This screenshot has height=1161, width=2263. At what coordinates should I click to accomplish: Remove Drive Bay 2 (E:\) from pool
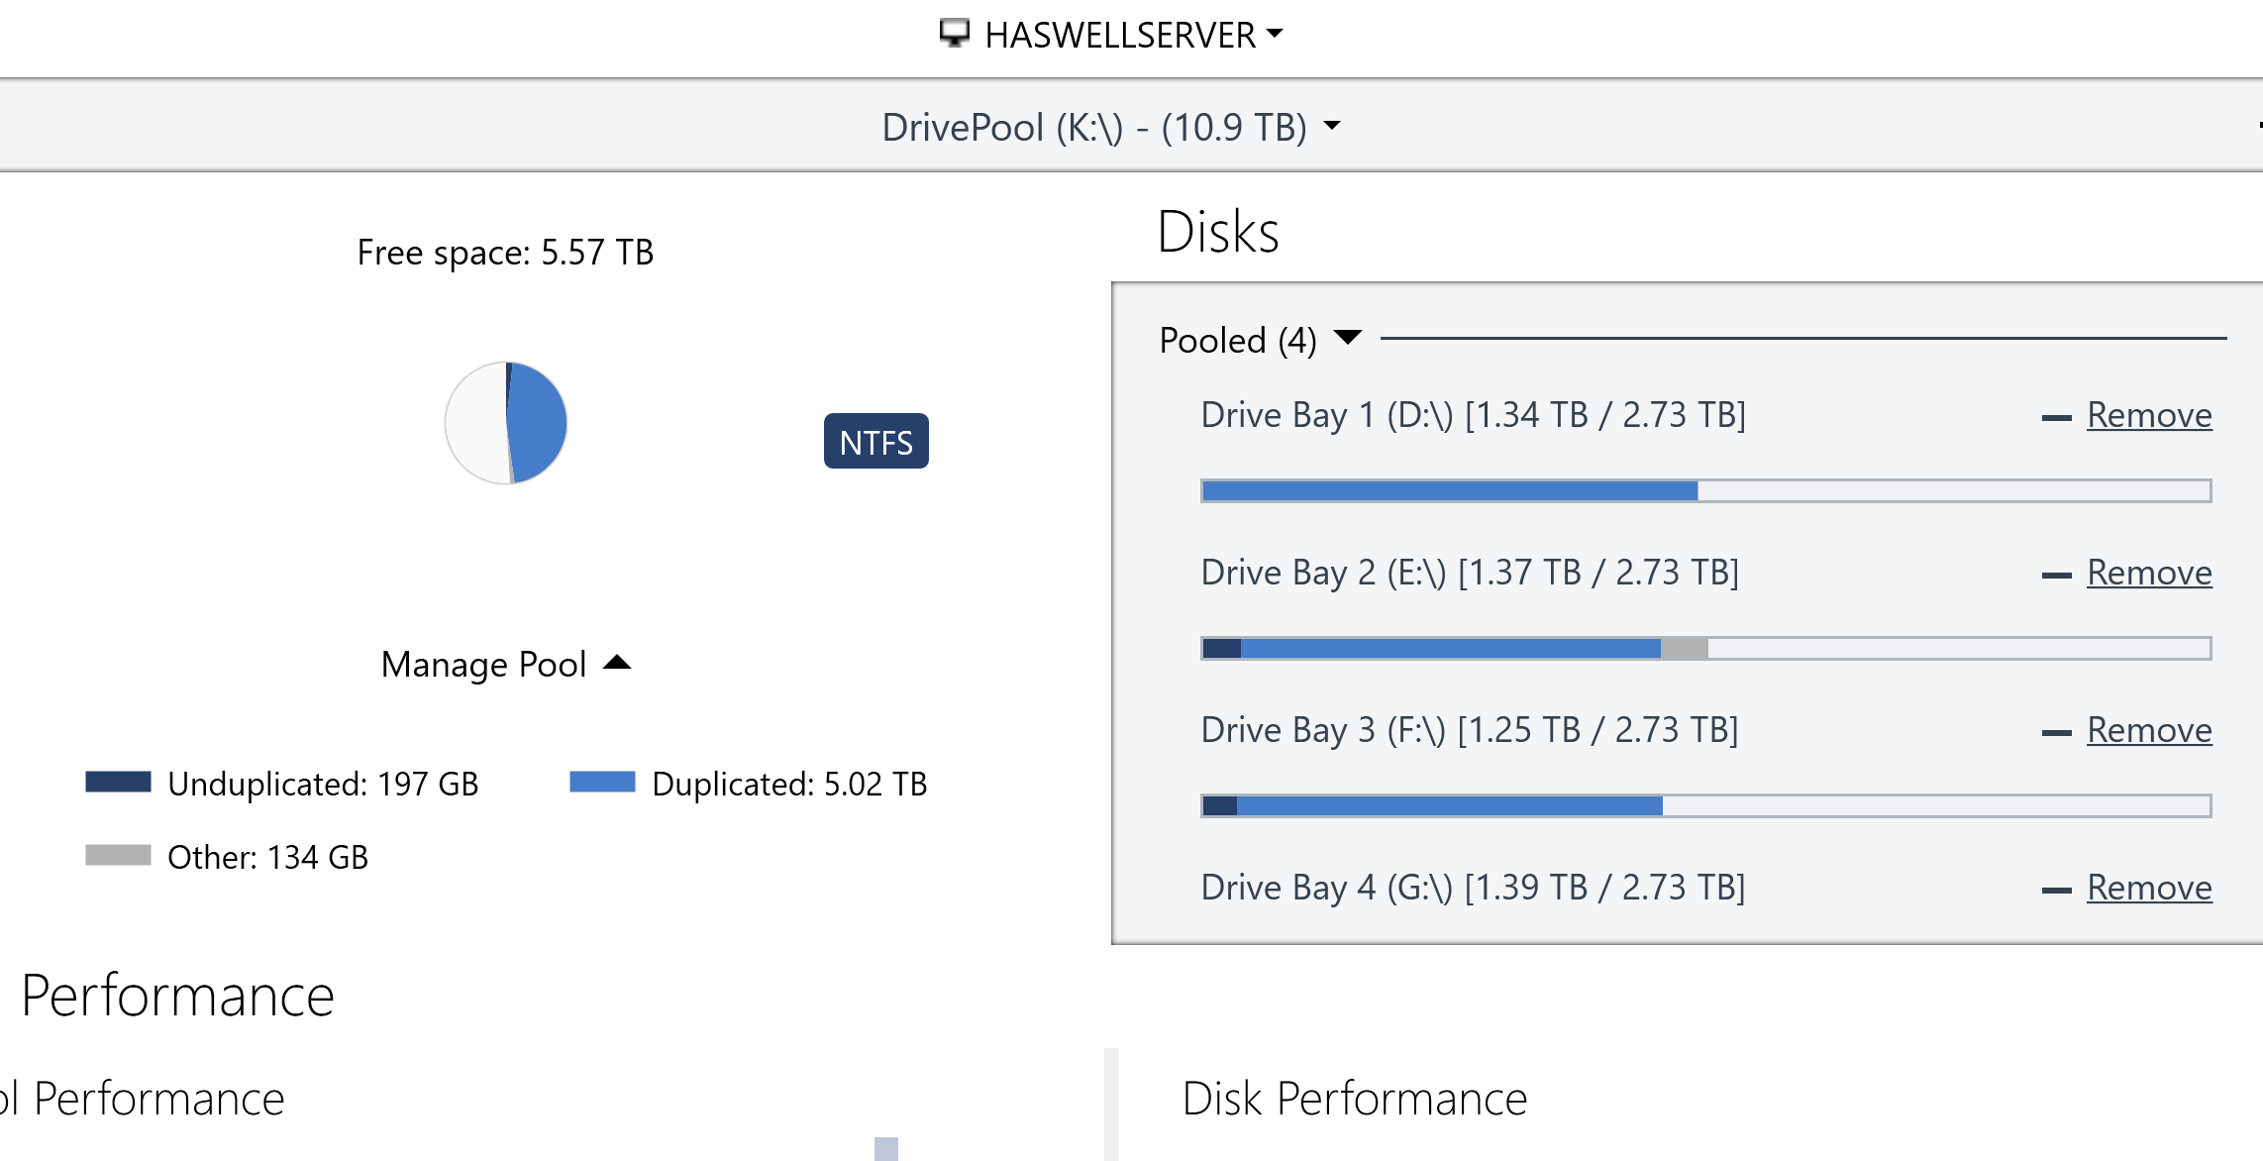coord(2149,573)
